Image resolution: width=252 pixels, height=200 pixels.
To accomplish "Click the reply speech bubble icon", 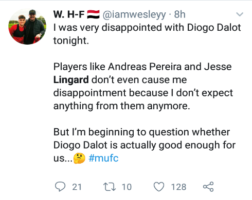I will [60, 187].
